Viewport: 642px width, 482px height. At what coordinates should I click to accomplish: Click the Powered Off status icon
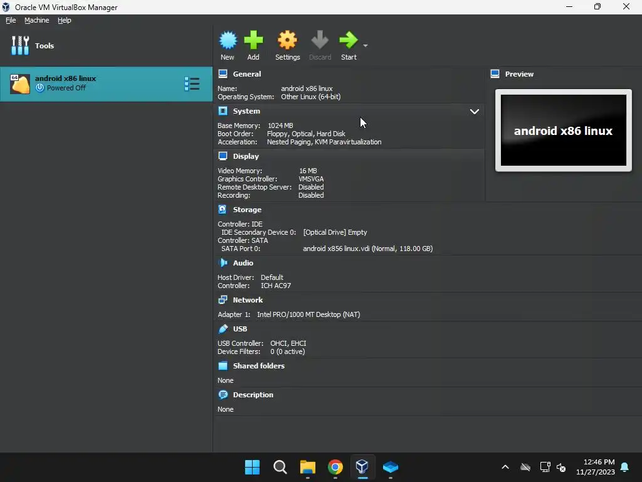pyautogui.click(x=39, y=88)
